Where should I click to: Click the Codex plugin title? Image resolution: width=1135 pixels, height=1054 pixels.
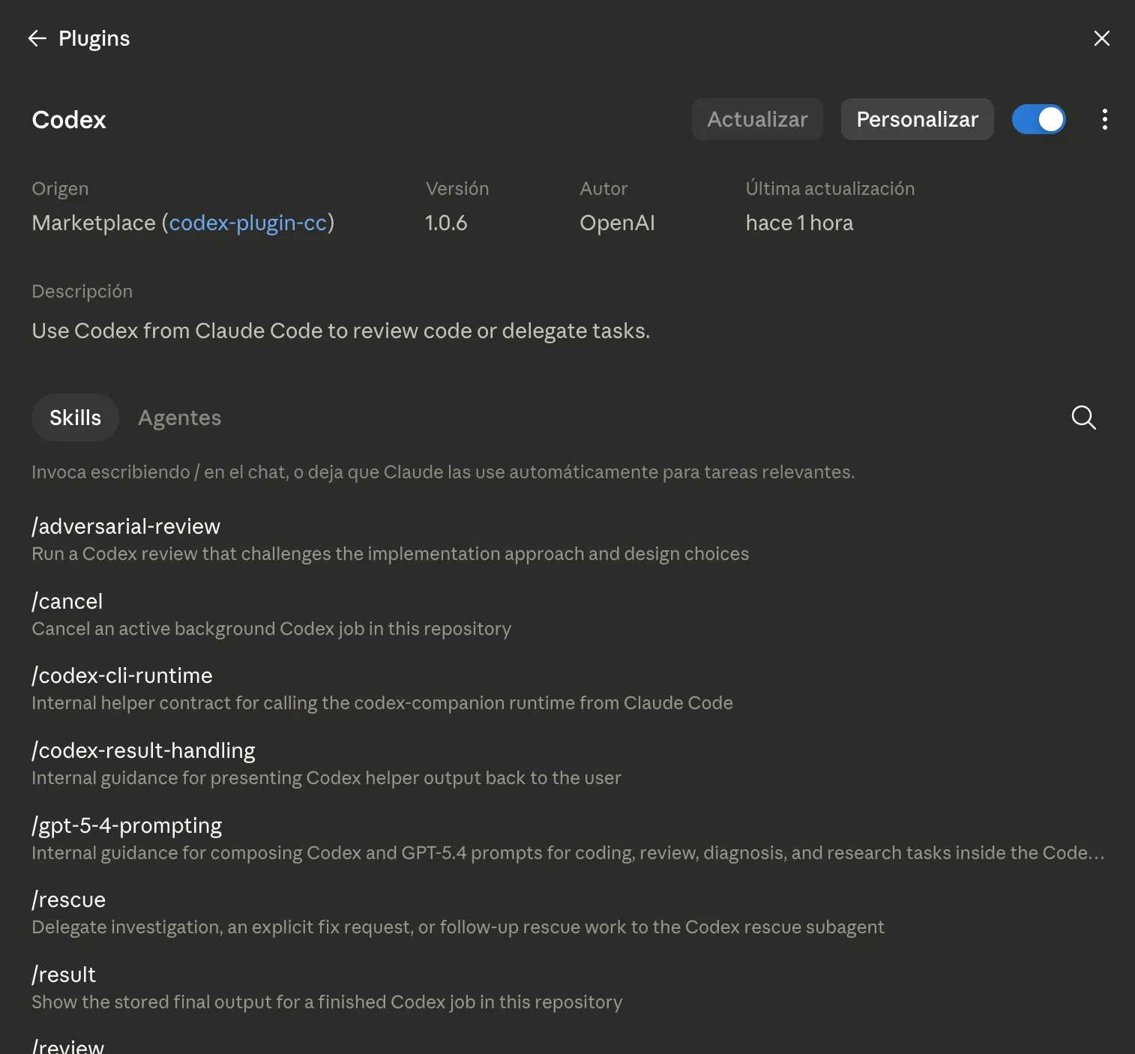click(x=69, y=119)
